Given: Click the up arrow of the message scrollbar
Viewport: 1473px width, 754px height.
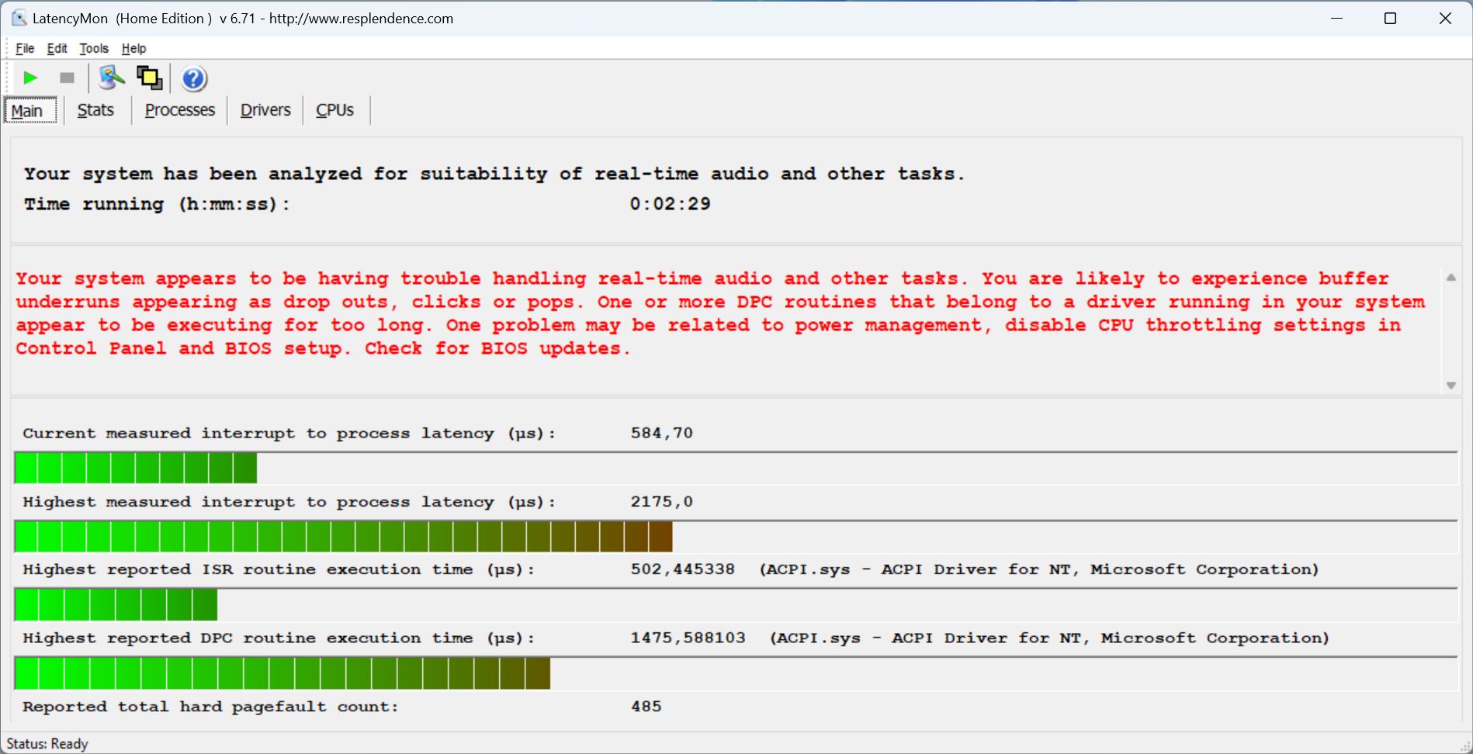Looking at the screenshot, I should point(1451,278).
